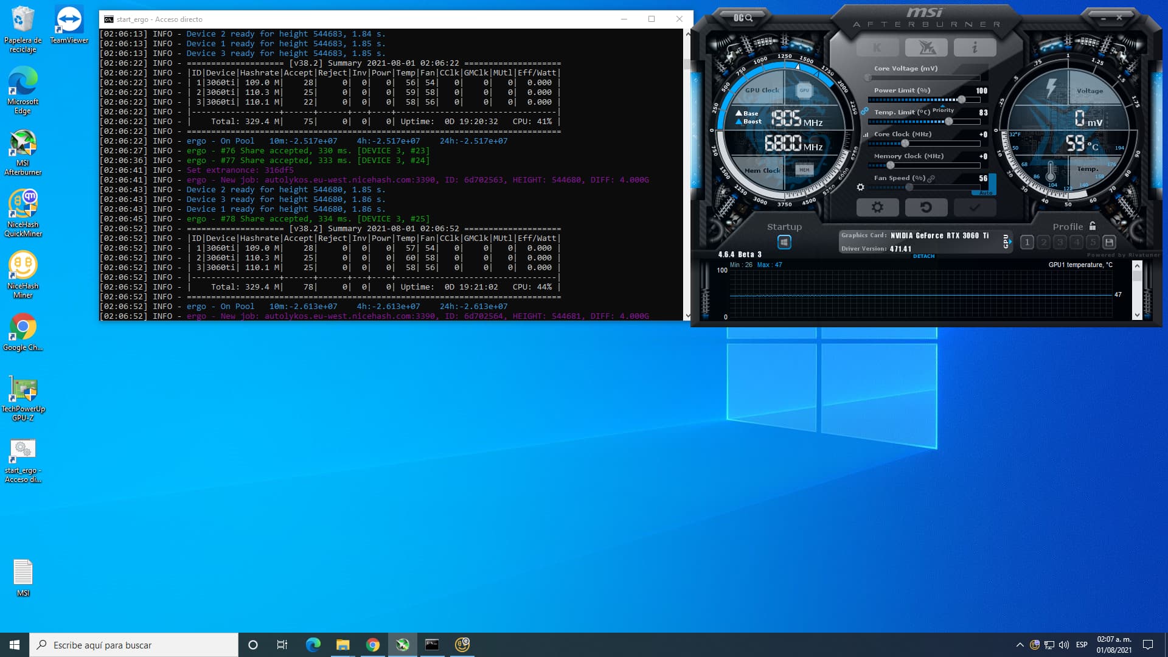Reset settings with the circular arrow button
1168x657 pixels.
click(x=926, y=207)
